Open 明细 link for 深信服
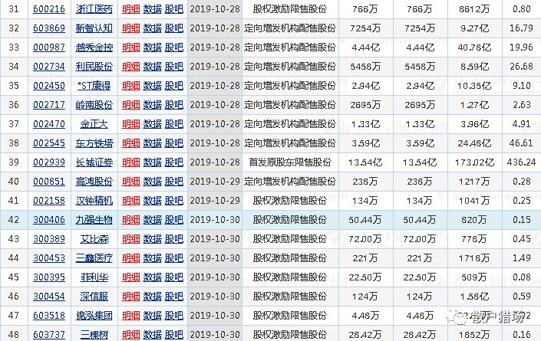541x341 pixels. tap(130, 297)
